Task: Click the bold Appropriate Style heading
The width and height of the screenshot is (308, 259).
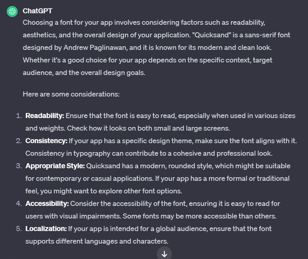Action: tap(55, 166)
